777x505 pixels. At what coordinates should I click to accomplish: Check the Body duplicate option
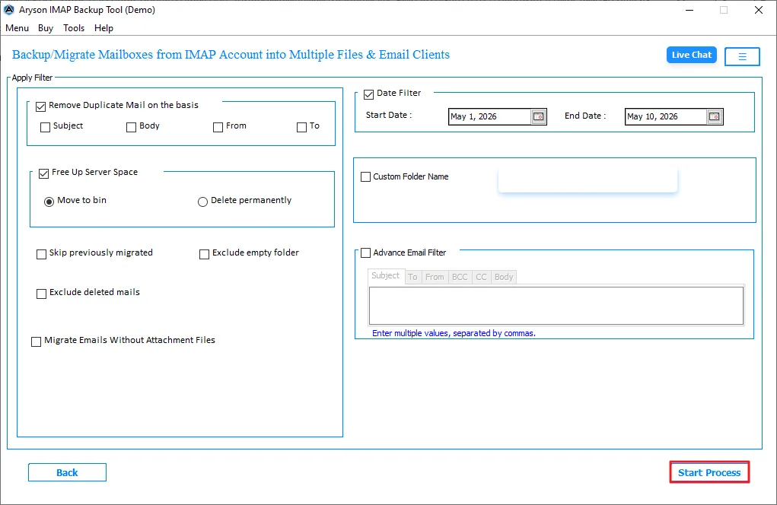(132, 127)
